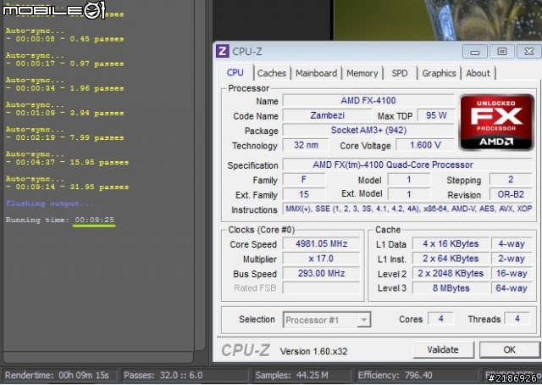Close the CPU-Z window

click(528, 52)
